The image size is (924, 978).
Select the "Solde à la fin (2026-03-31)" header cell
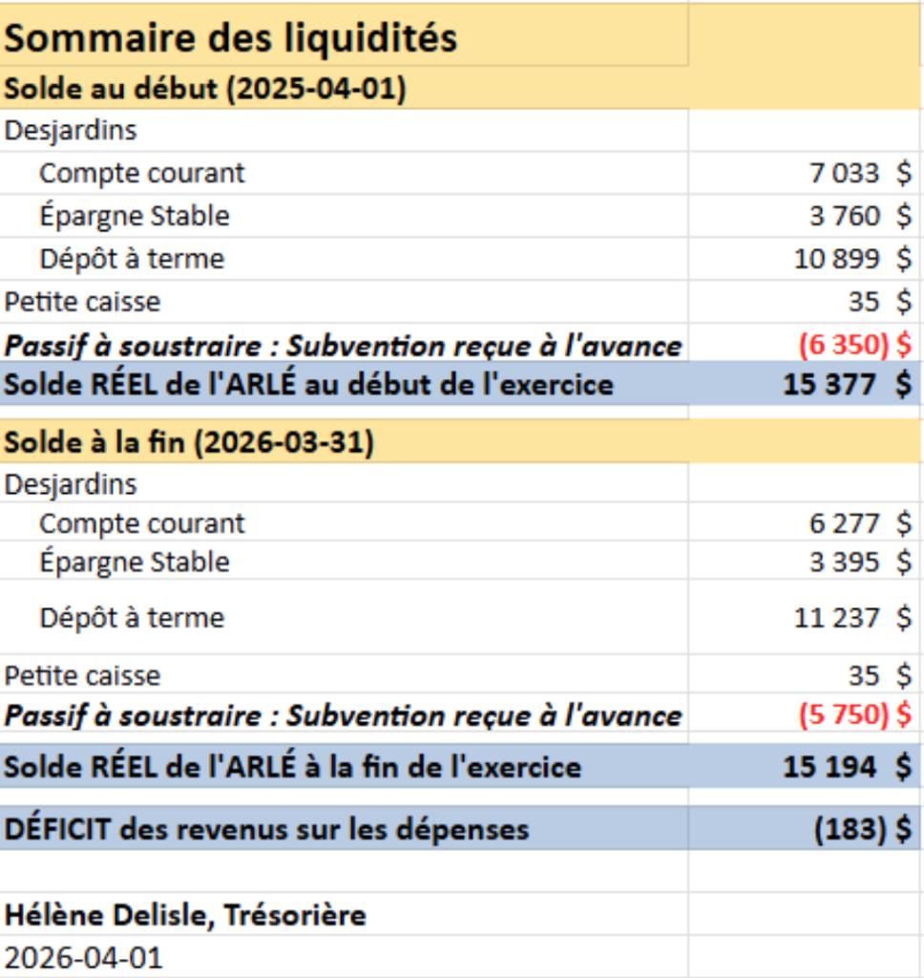(x=189, y=443)
